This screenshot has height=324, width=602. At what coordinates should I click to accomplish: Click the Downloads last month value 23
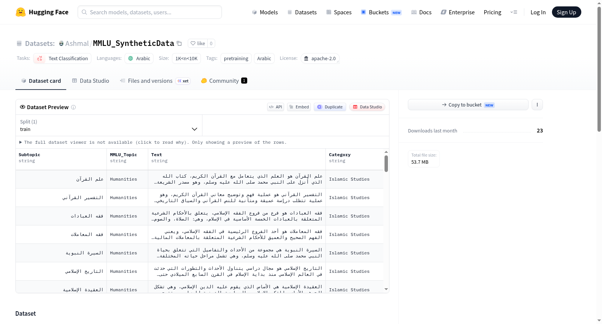pyautogui.click(x=540, y=131)
